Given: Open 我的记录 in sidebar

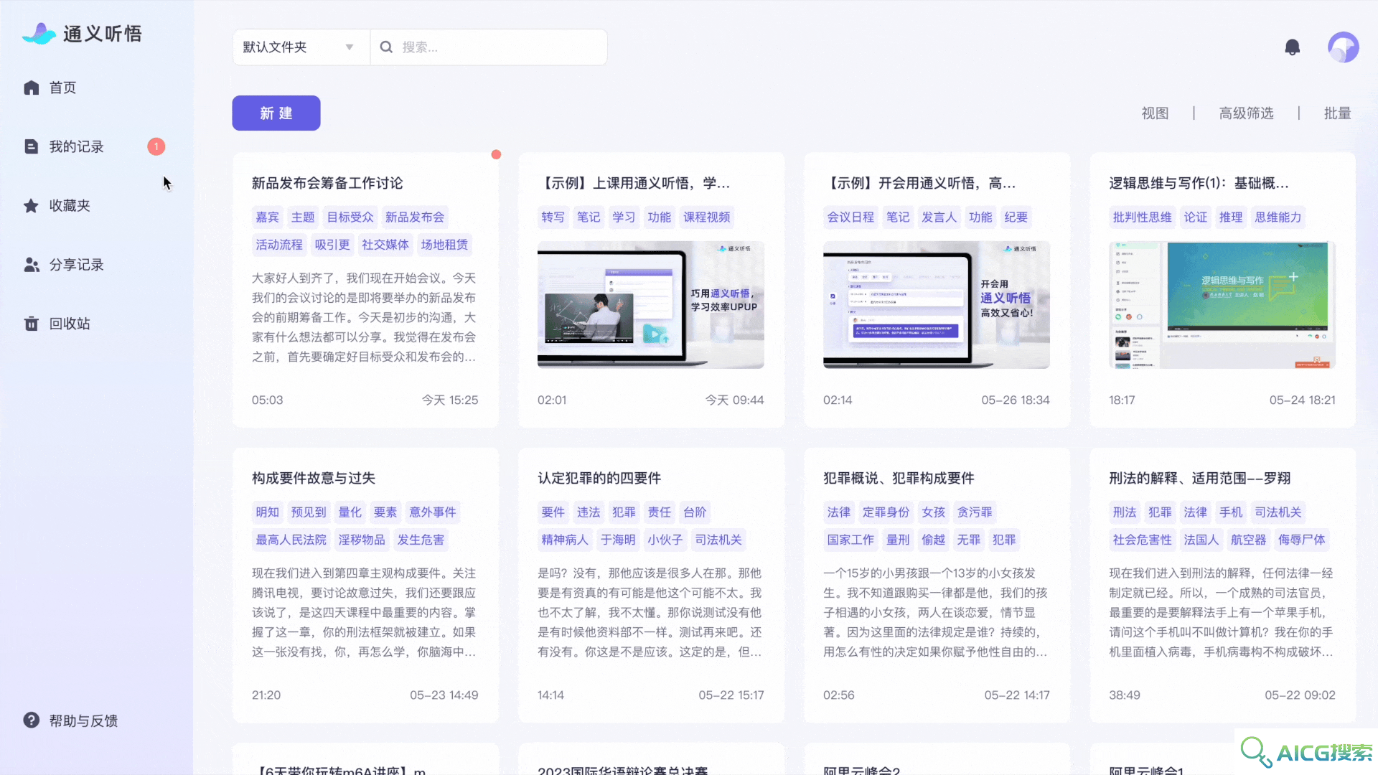Looking at the screenshot, I should pyautogui.click(x=77, y=146).
